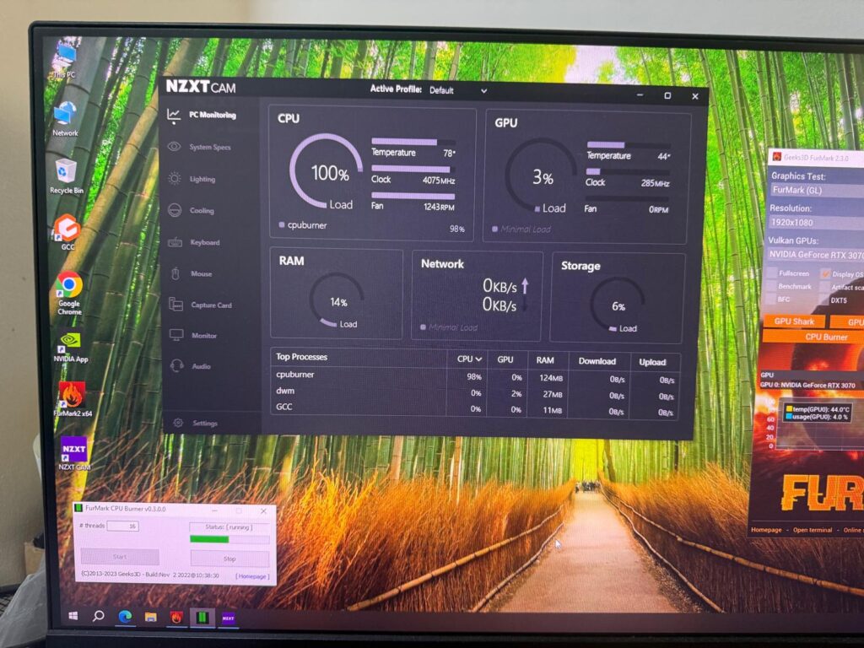Launch FurMark2 x64 desktop shortcut
Screen dimensions: 864x648
tap(73, 399)
